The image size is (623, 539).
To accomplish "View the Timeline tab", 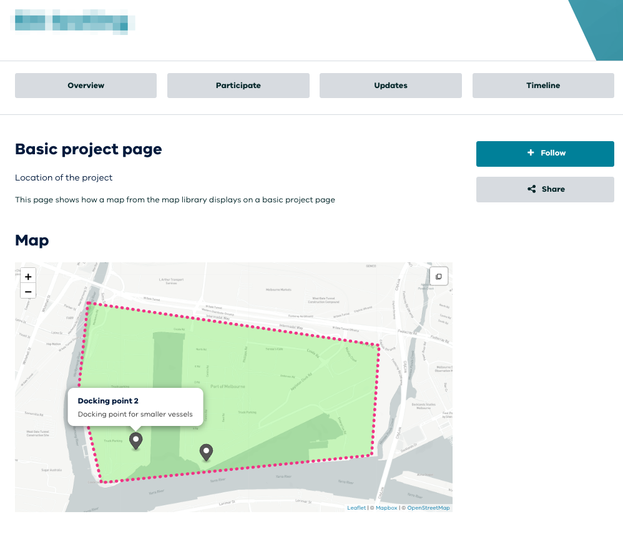I will point(542,86).
